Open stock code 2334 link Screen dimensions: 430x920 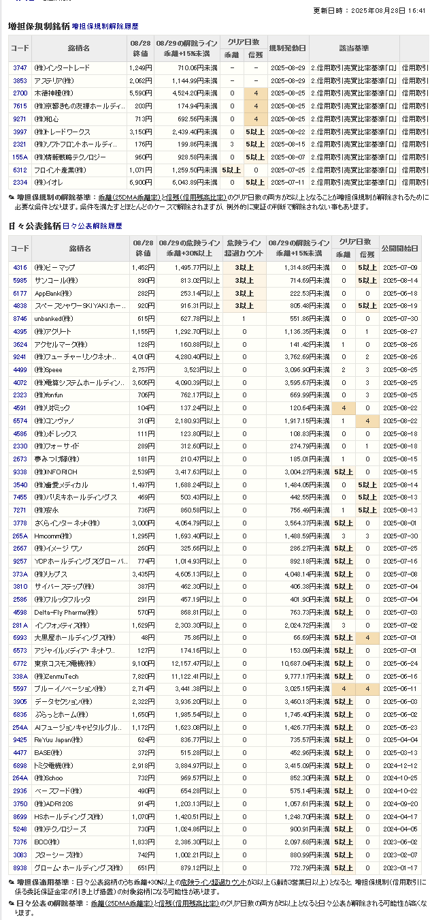click(x=20, y=183)
